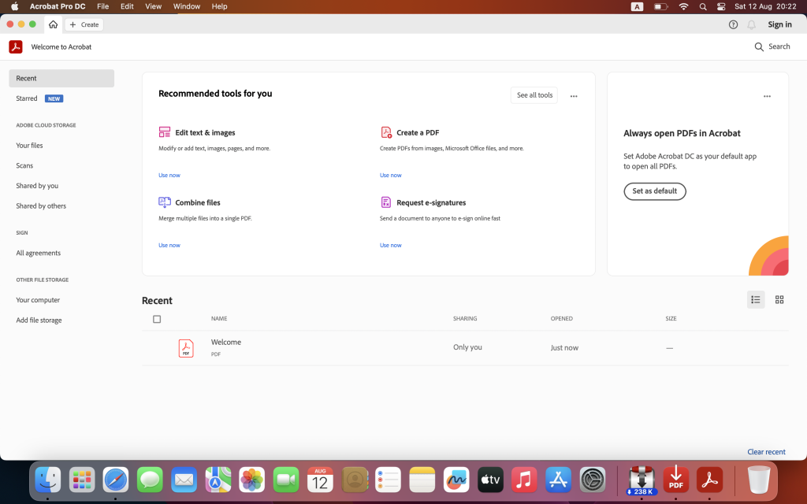Click the Welcome PDF file icon

pyautogui.click(x=186, y=348)
